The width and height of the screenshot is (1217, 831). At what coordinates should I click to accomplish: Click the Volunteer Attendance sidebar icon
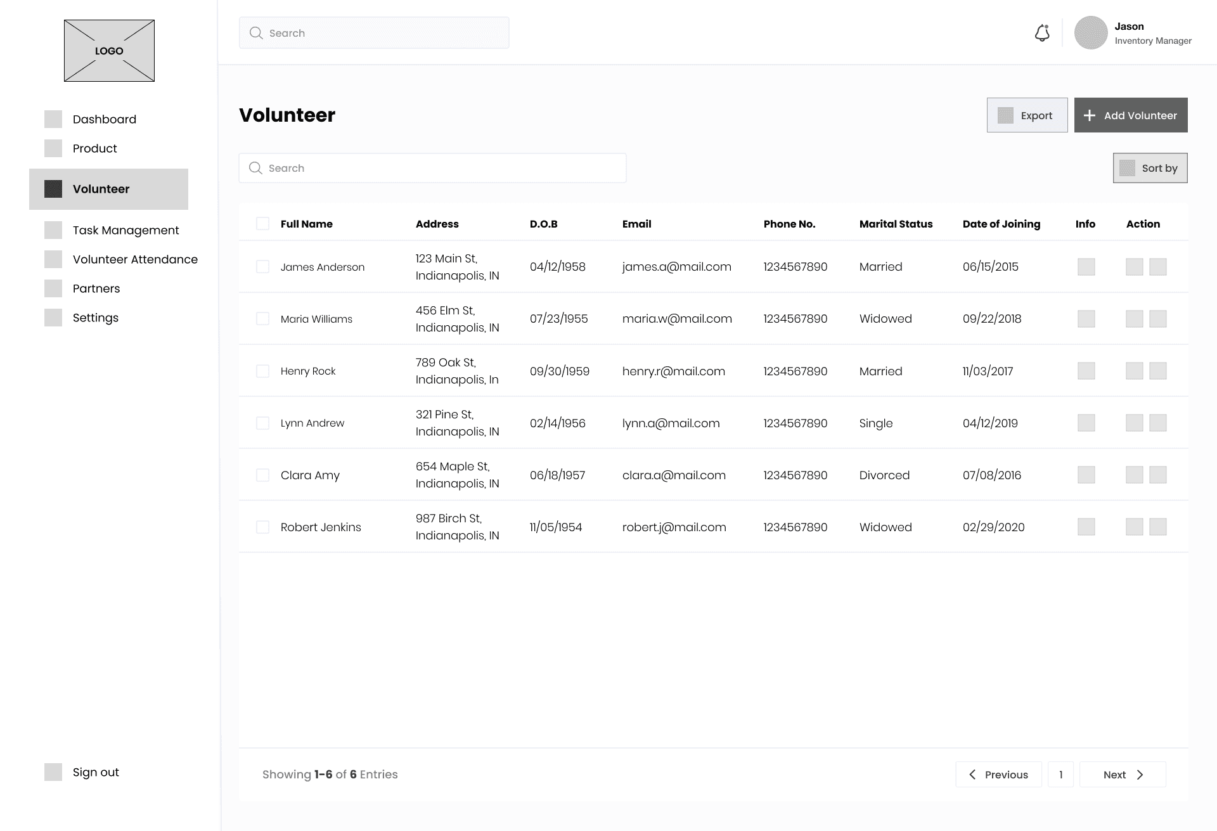[x=53, y=259]
